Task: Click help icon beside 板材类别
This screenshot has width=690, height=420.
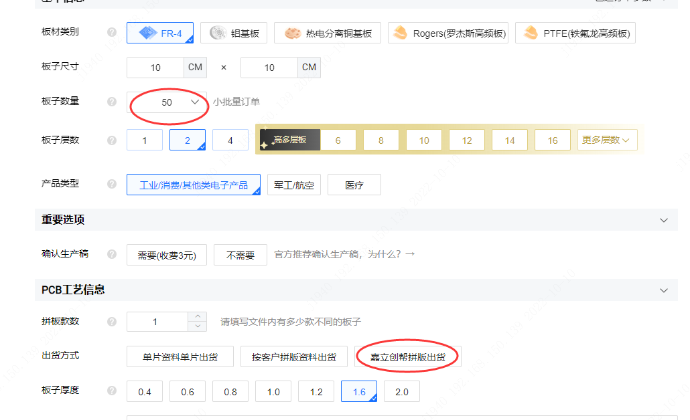Action: click(x=112, y=32)
